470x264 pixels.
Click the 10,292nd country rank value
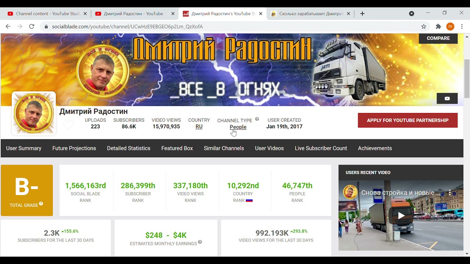click(x=243, y=186)
